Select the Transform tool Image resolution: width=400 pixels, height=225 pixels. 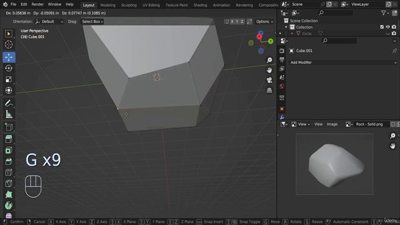9,90
